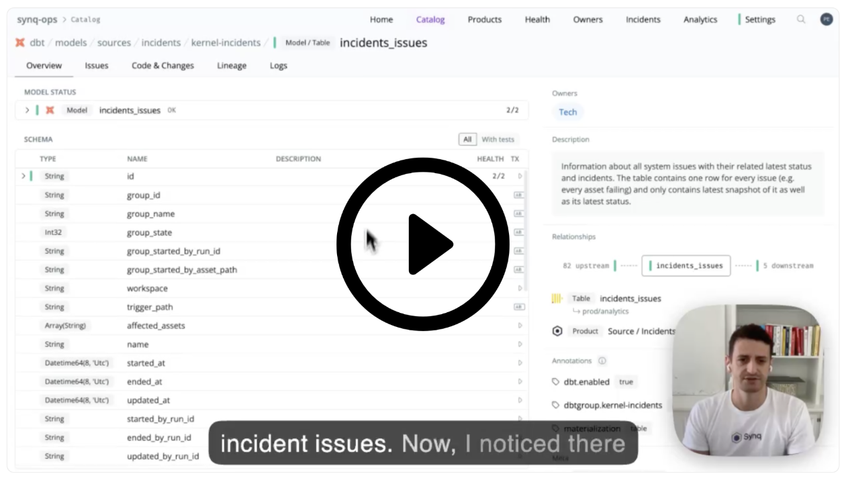Click the AB icon in trigger_path row
846x478 pixels.
click(519, 307)
